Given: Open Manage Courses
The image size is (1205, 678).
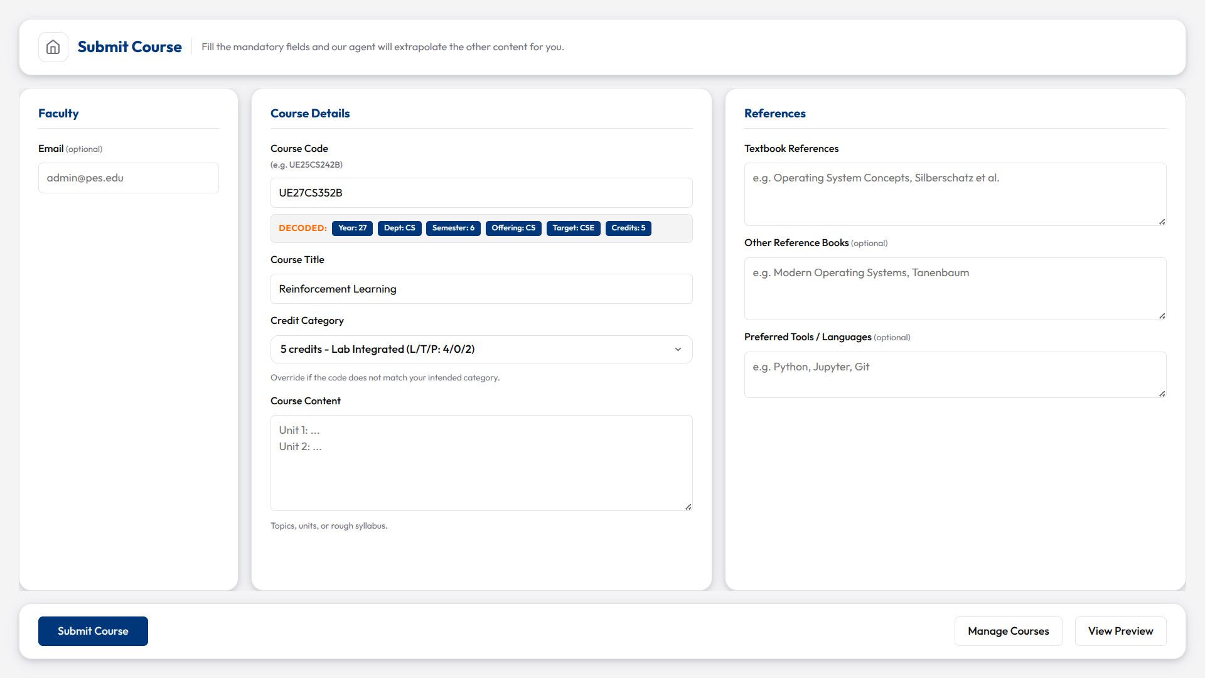Looking at the screenshot, I should point(1008,631).
